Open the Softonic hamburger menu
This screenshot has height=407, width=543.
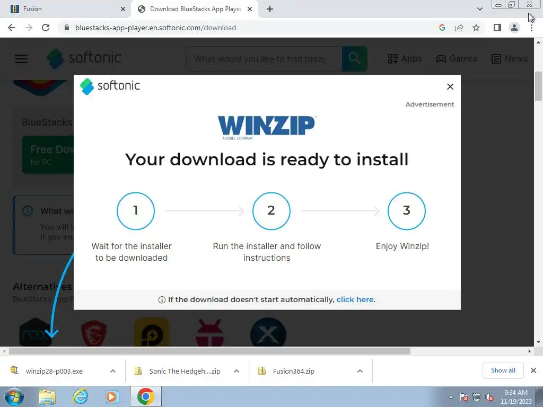(x=21, y=58)
